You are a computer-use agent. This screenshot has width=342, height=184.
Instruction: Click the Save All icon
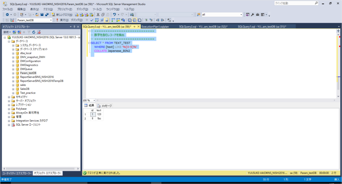[x=47, y=15]
